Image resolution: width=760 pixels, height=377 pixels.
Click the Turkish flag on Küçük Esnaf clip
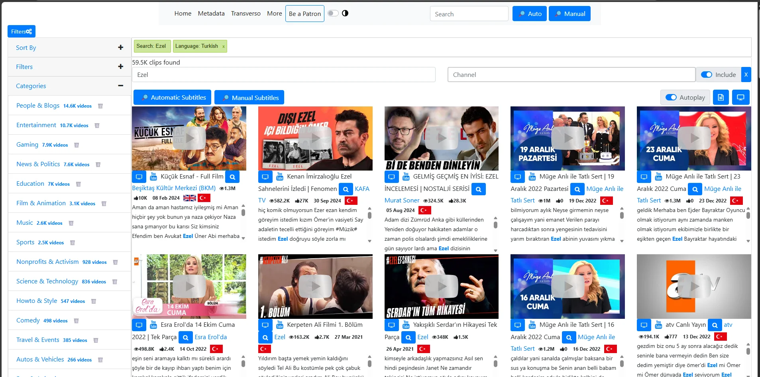tap(204, 198)
